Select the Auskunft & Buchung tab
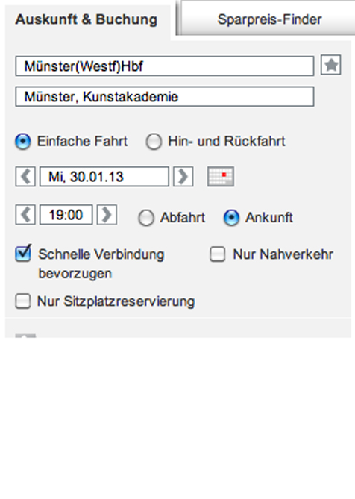Viewport: 355px width, 499px height. [x=87, y=19]
